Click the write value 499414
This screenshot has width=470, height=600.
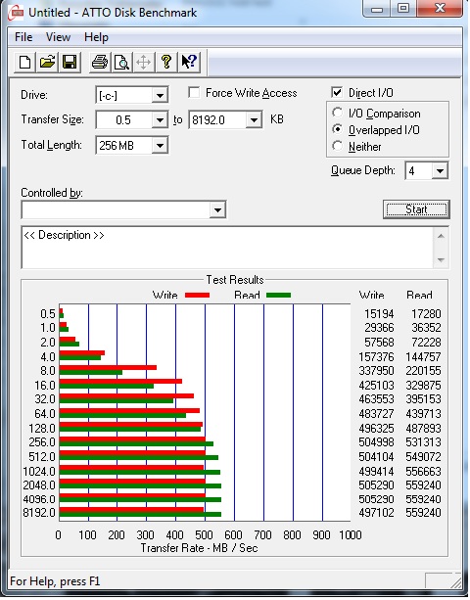coord(376,472)
